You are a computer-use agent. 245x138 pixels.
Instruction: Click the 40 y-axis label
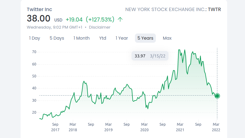pos(34,88)
